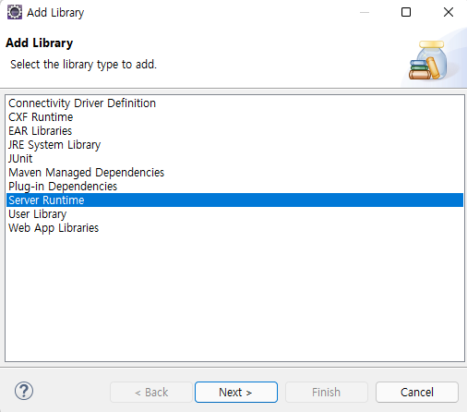
Task: Click the Next > button
Action: click(236, 393)
